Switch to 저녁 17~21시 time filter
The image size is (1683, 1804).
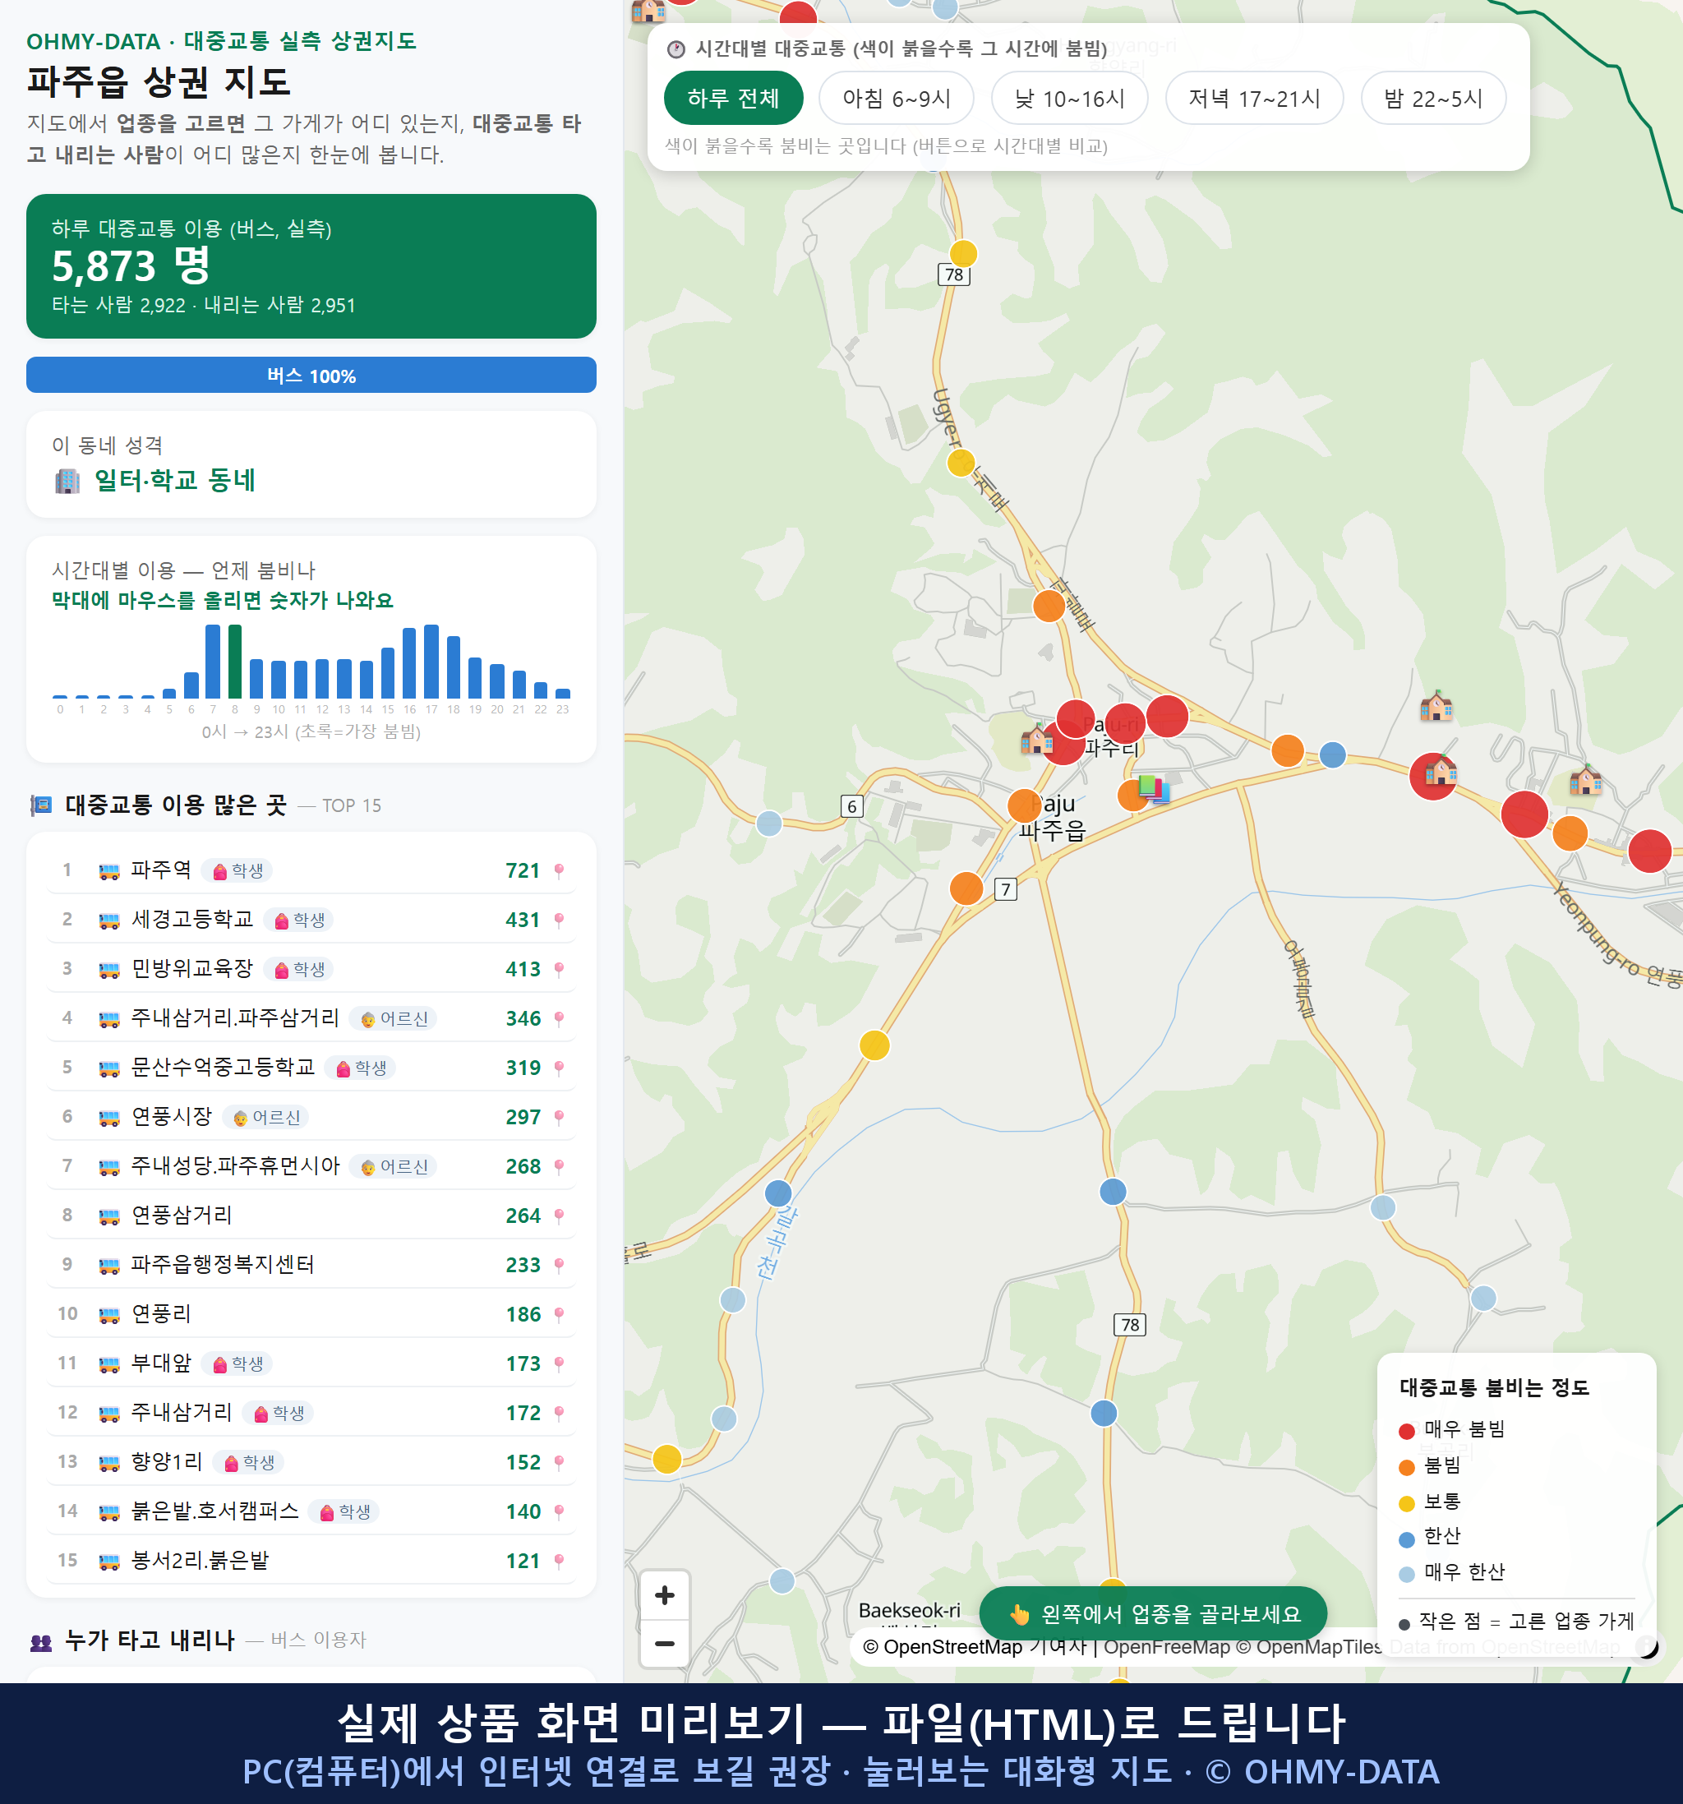[1253, 98]
